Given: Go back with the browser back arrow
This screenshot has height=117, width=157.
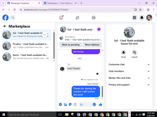Looking at the screenshot, I should 3,10.
